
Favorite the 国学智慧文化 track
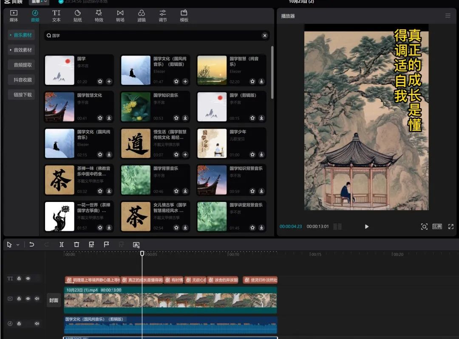(x=100, y=118)
